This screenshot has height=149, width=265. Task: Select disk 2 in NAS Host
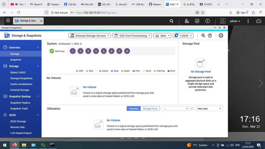pyautogui.click(x=80, y=51)
